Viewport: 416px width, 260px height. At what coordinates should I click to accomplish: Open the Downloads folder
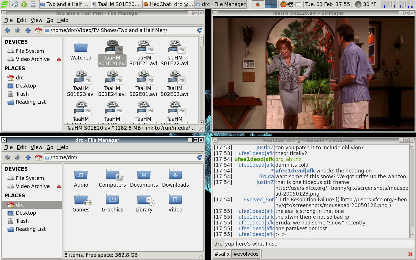click(175, 178)
